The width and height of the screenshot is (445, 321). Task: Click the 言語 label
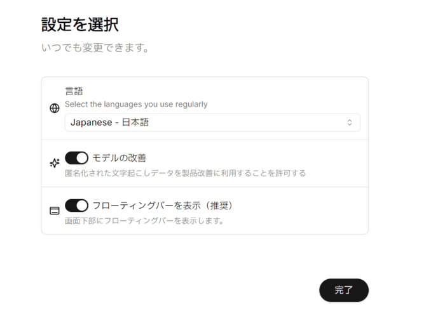tap(74, 91)
